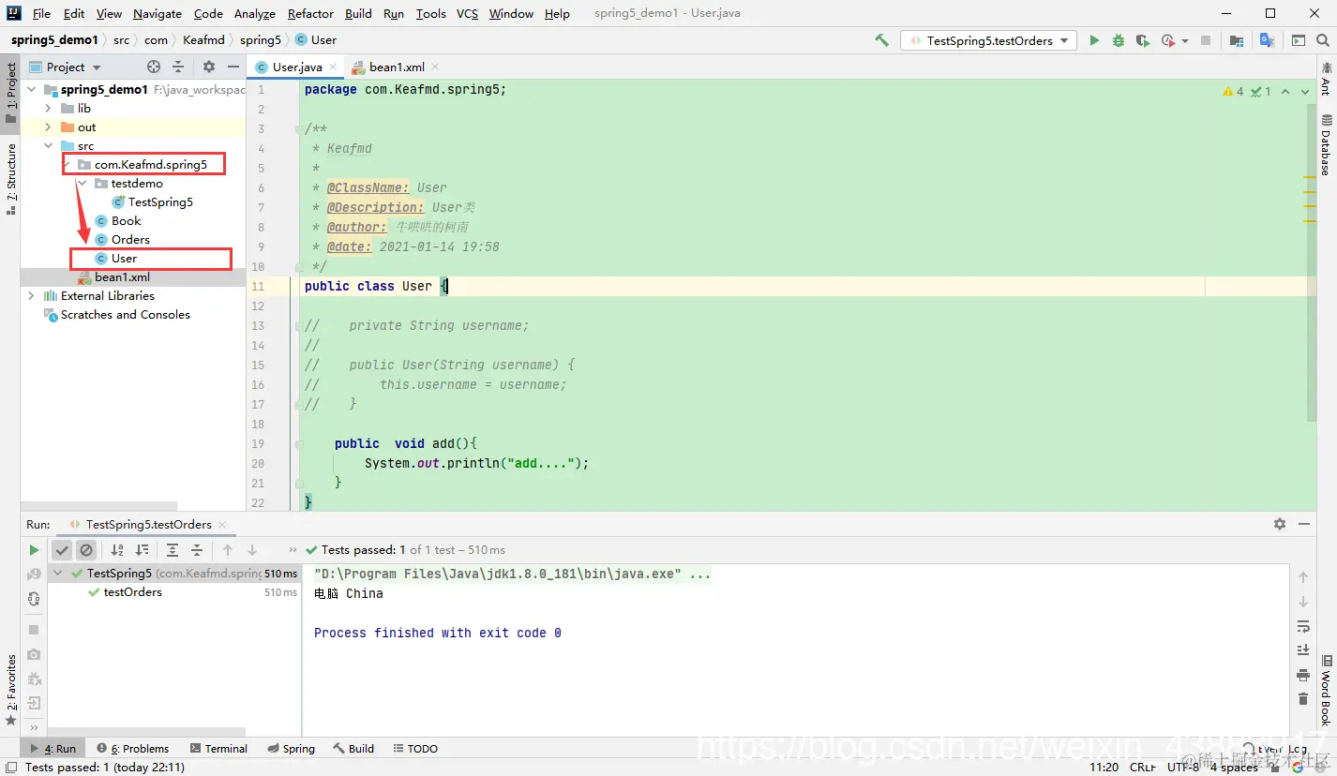Click collapse all icon in Project panel

(178, 67)
